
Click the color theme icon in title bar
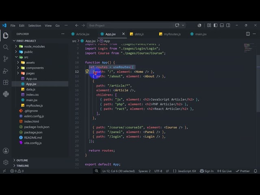[x=199, y=25]
